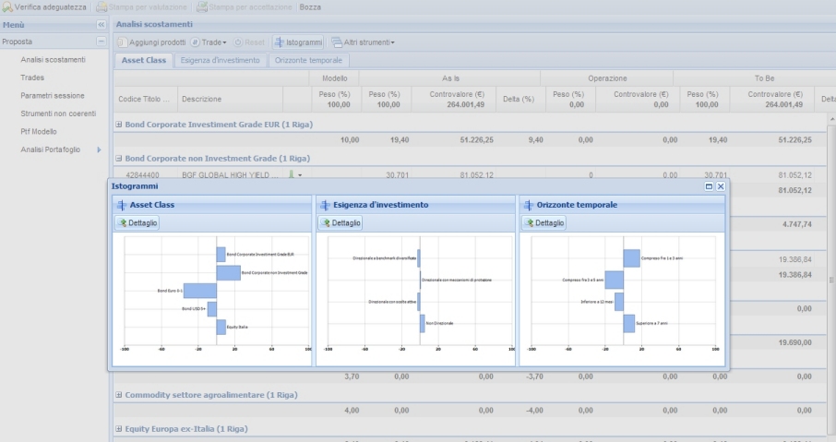Click the Stampa per accettazione printer icon
This screenshot has width=836, height=442.
pos(201,7)
